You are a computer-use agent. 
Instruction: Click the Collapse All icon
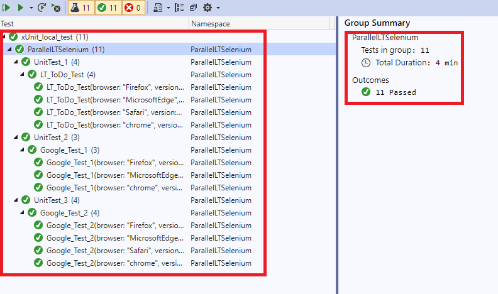click(x=192, y=8)
